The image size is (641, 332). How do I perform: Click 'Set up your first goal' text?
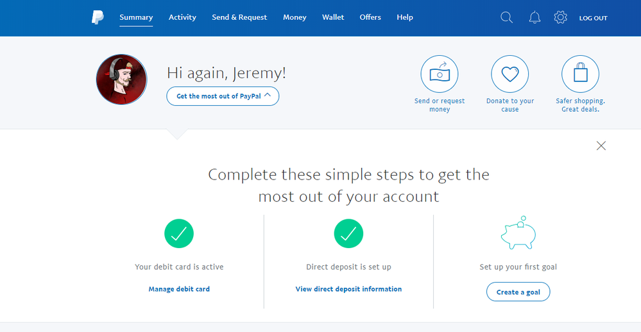pos(518,267)
